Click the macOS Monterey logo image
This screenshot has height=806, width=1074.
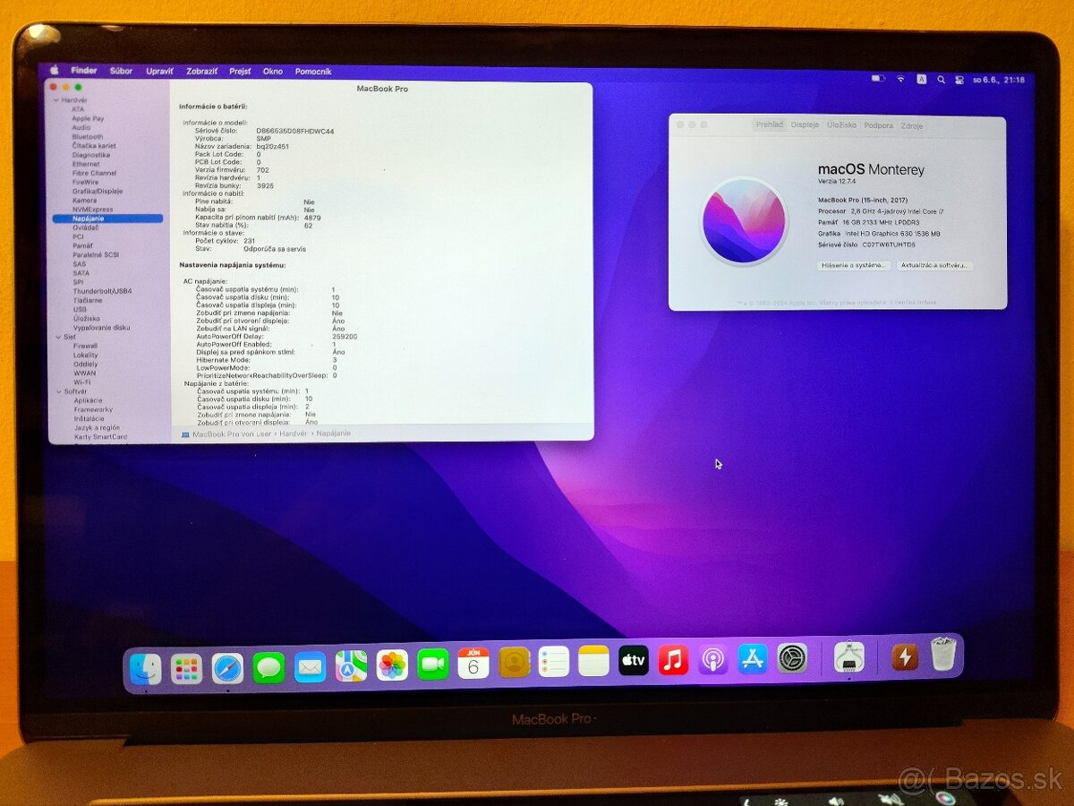(x=744, y=220)
